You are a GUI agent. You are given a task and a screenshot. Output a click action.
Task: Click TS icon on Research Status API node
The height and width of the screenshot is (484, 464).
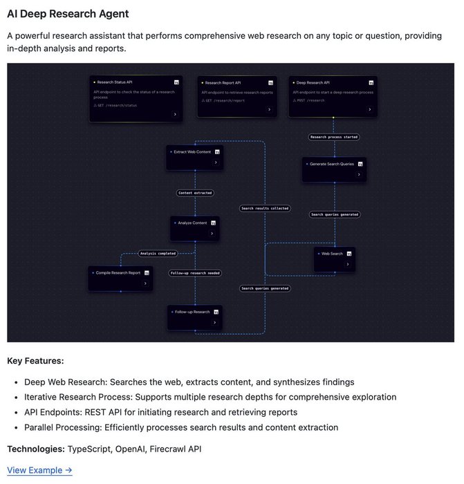click(176, 82)
